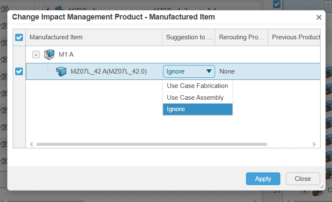
Task: Click the right arrow of horizontal scrollbar
Action: pos(314,144)
